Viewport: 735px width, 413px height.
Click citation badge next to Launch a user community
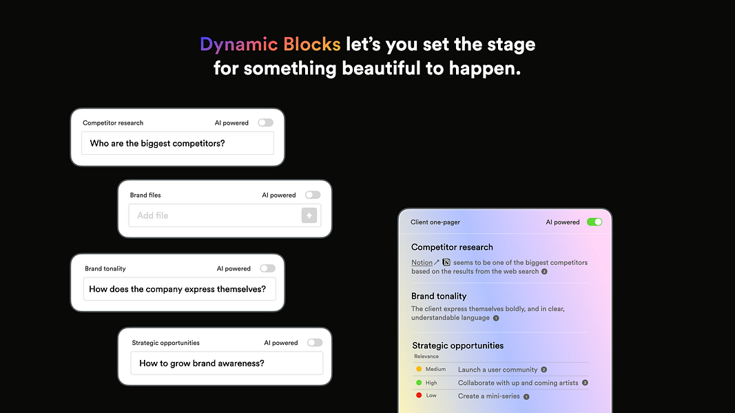(544, 370)
